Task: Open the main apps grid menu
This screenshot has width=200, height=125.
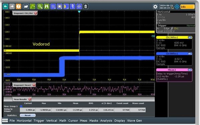Action: tap(5, 121)
